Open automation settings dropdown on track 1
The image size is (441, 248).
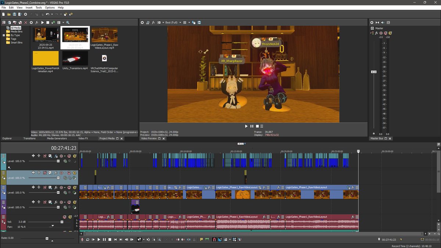(x=65, y=156)
